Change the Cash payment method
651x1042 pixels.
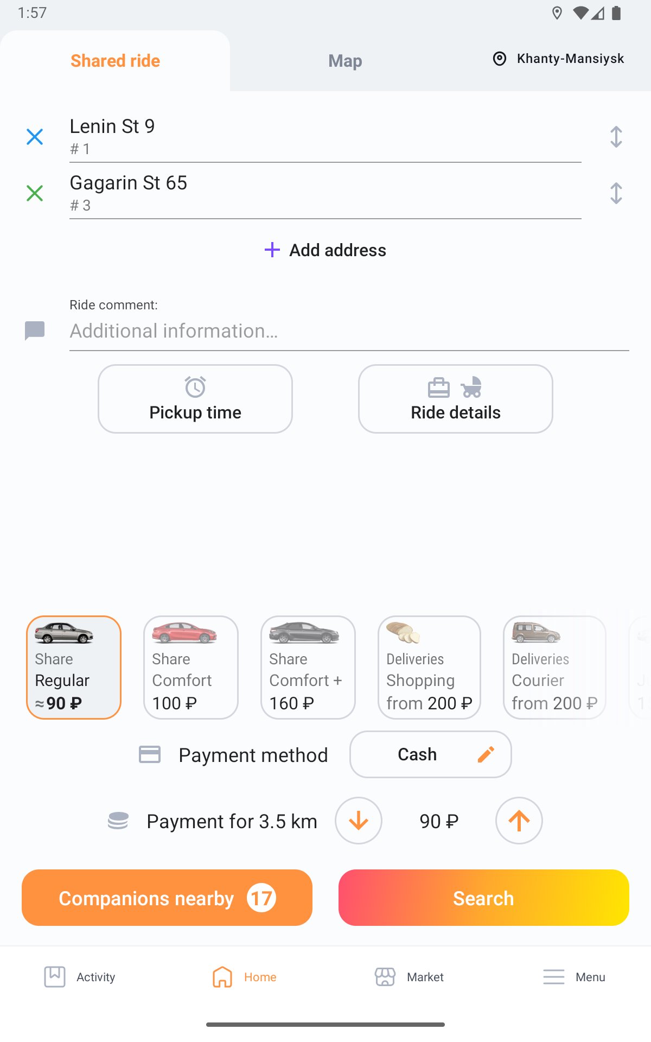[431, 754]
